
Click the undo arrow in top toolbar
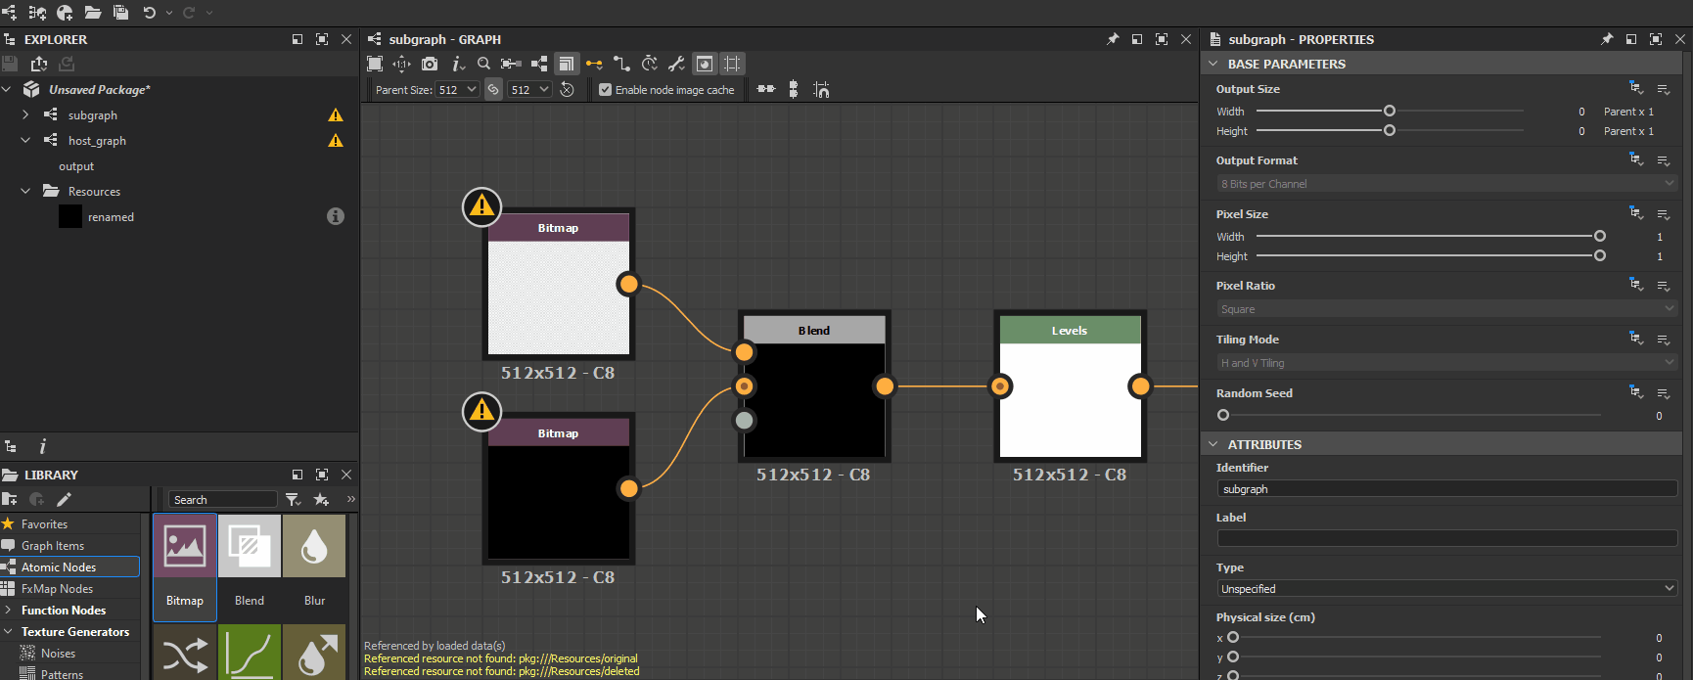tap(150, 12)
